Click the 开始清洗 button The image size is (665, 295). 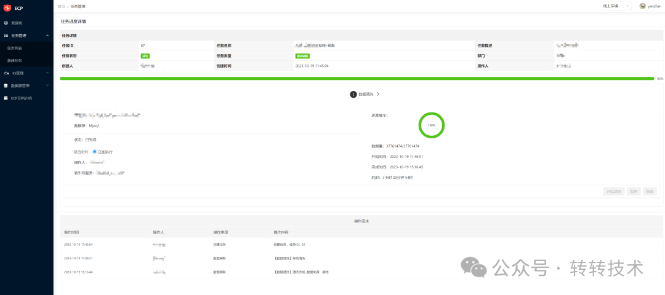tap(614, 191)
